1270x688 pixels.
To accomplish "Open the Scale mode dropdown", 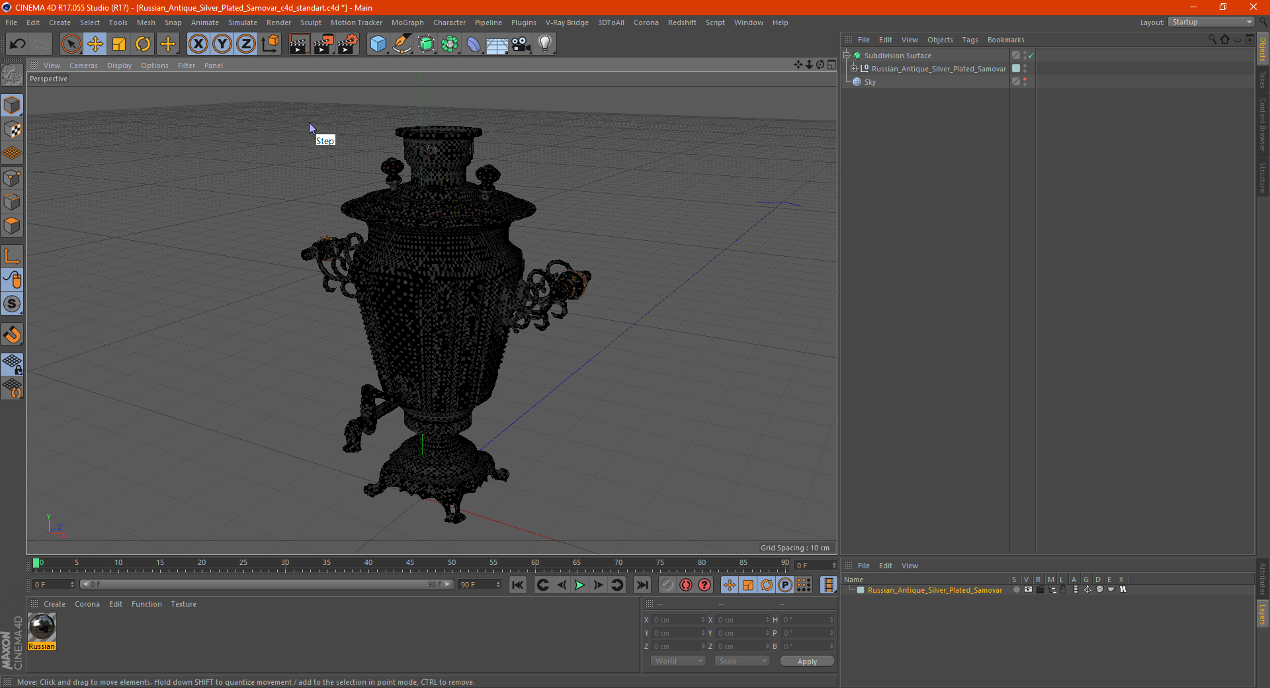I will (x=742, y=661).
